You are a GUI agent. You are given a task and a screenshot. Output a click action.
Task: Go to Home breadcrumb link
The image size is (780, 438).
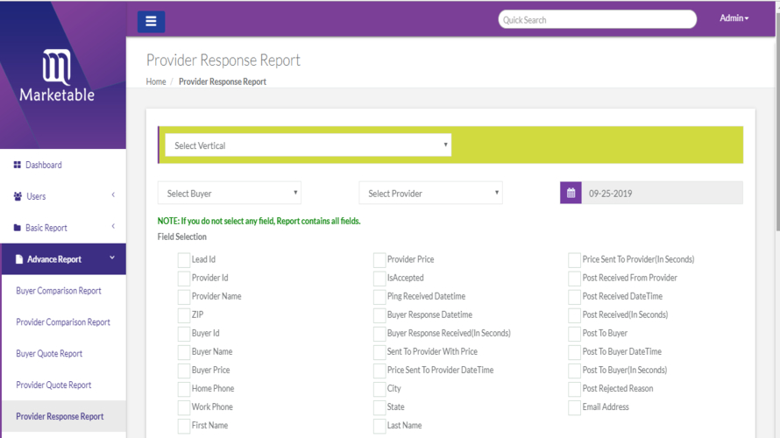pos(156,81)
